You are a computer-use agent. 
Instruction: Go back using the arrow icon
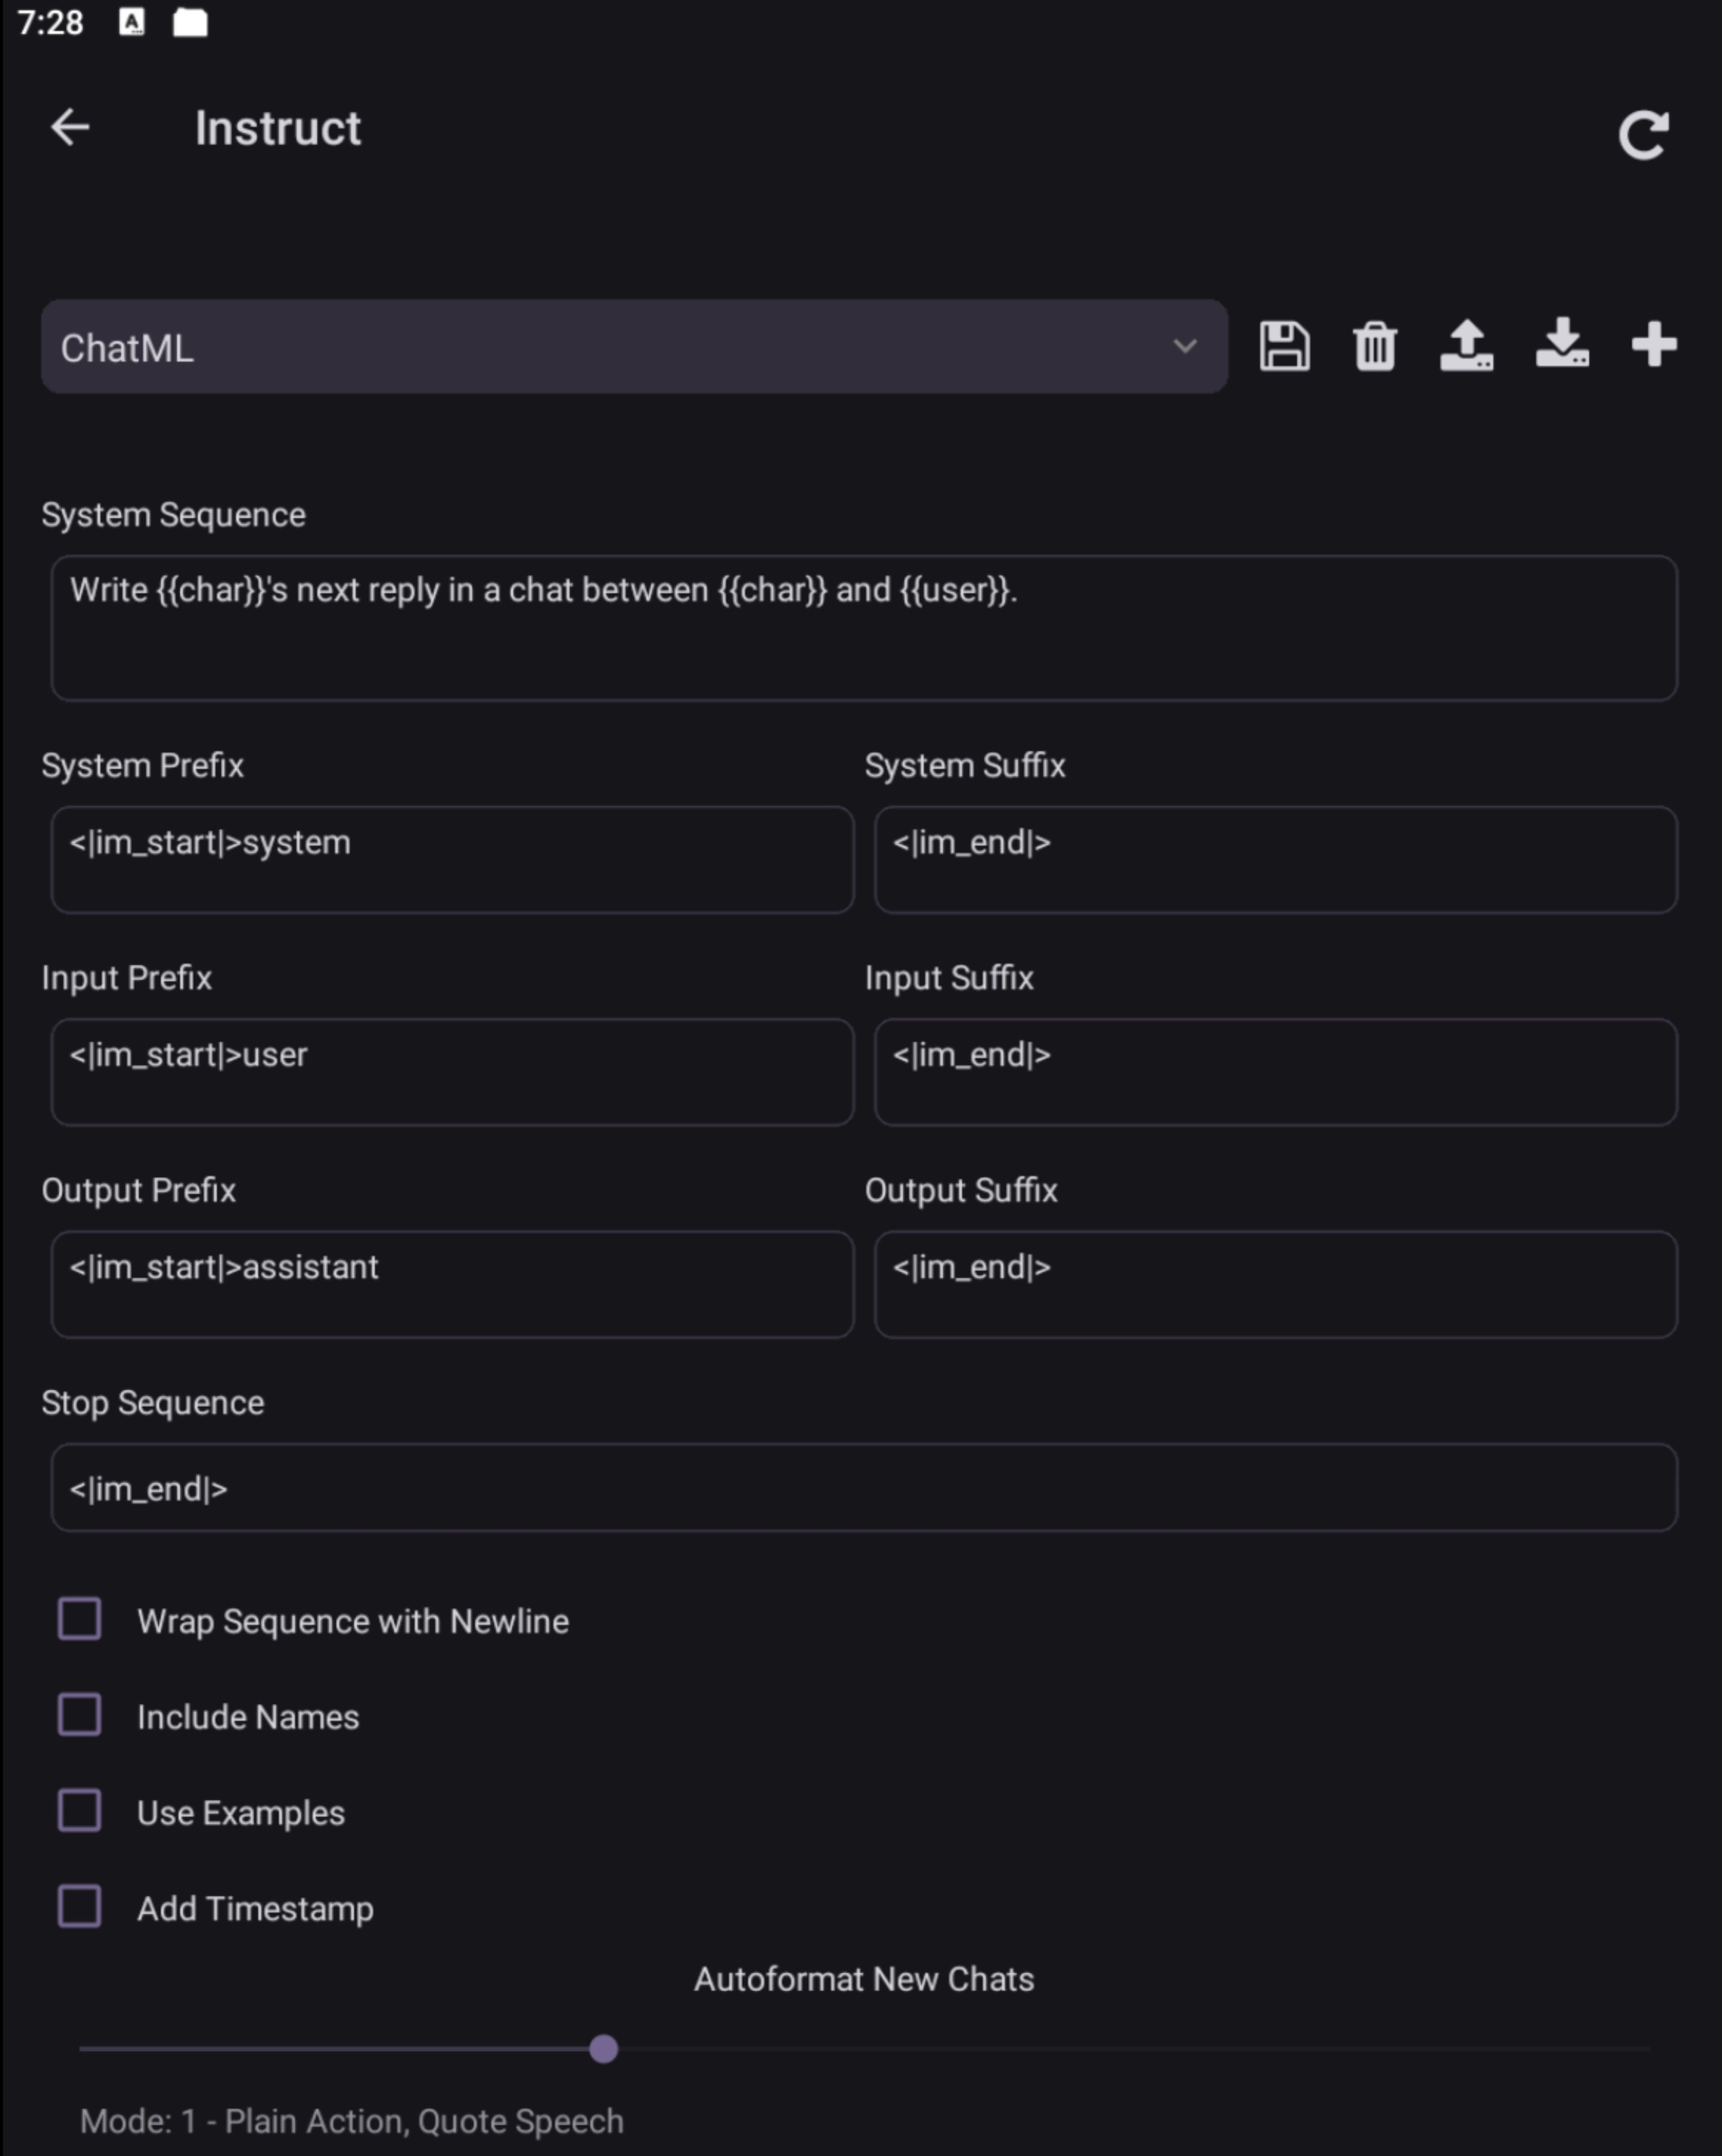(x=70, y=128)
